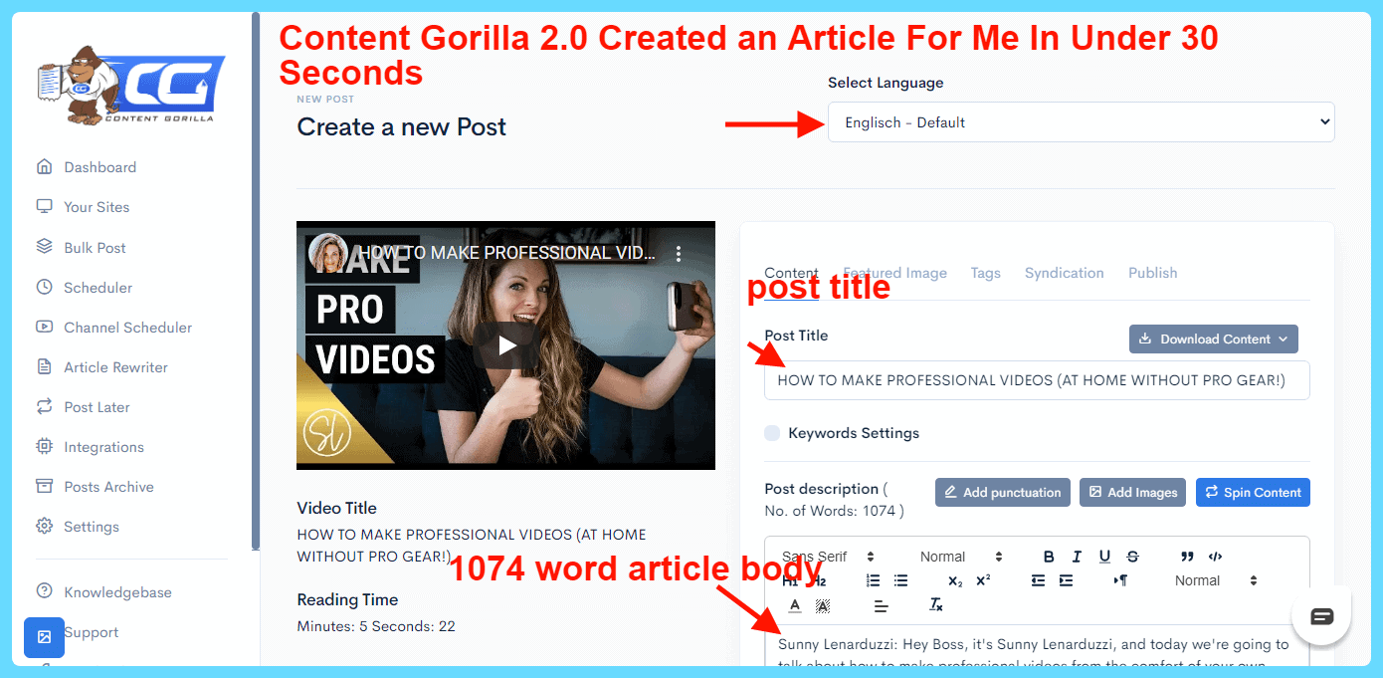1383x678 pixels.
Task: Click the video channel avatar
Action: pos(326,253)
